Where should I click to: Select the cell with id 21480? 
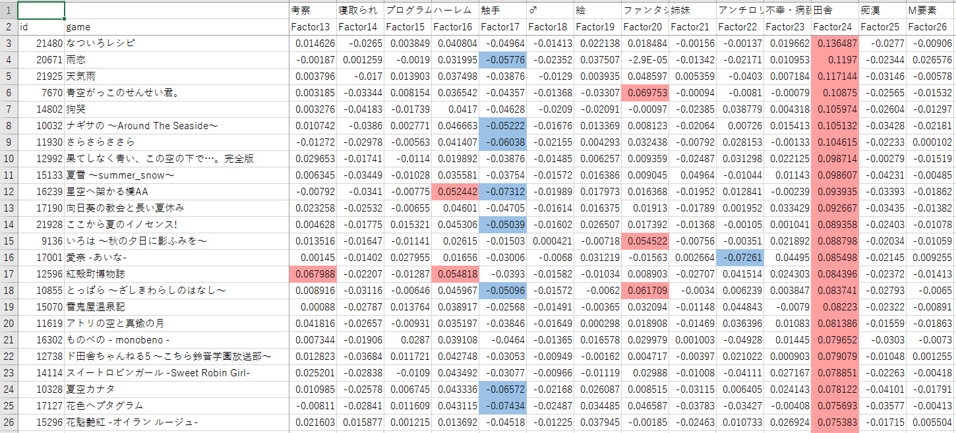(41, 43)
